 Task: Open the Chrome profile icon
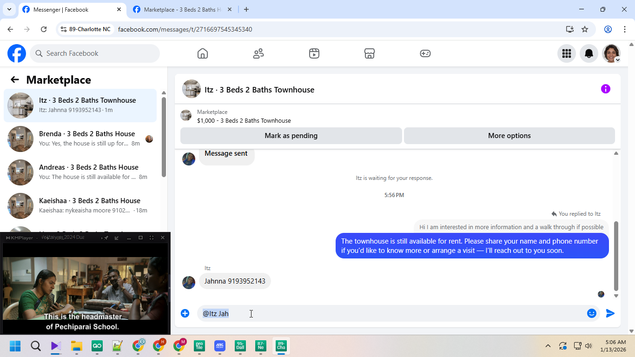(608, 29)
